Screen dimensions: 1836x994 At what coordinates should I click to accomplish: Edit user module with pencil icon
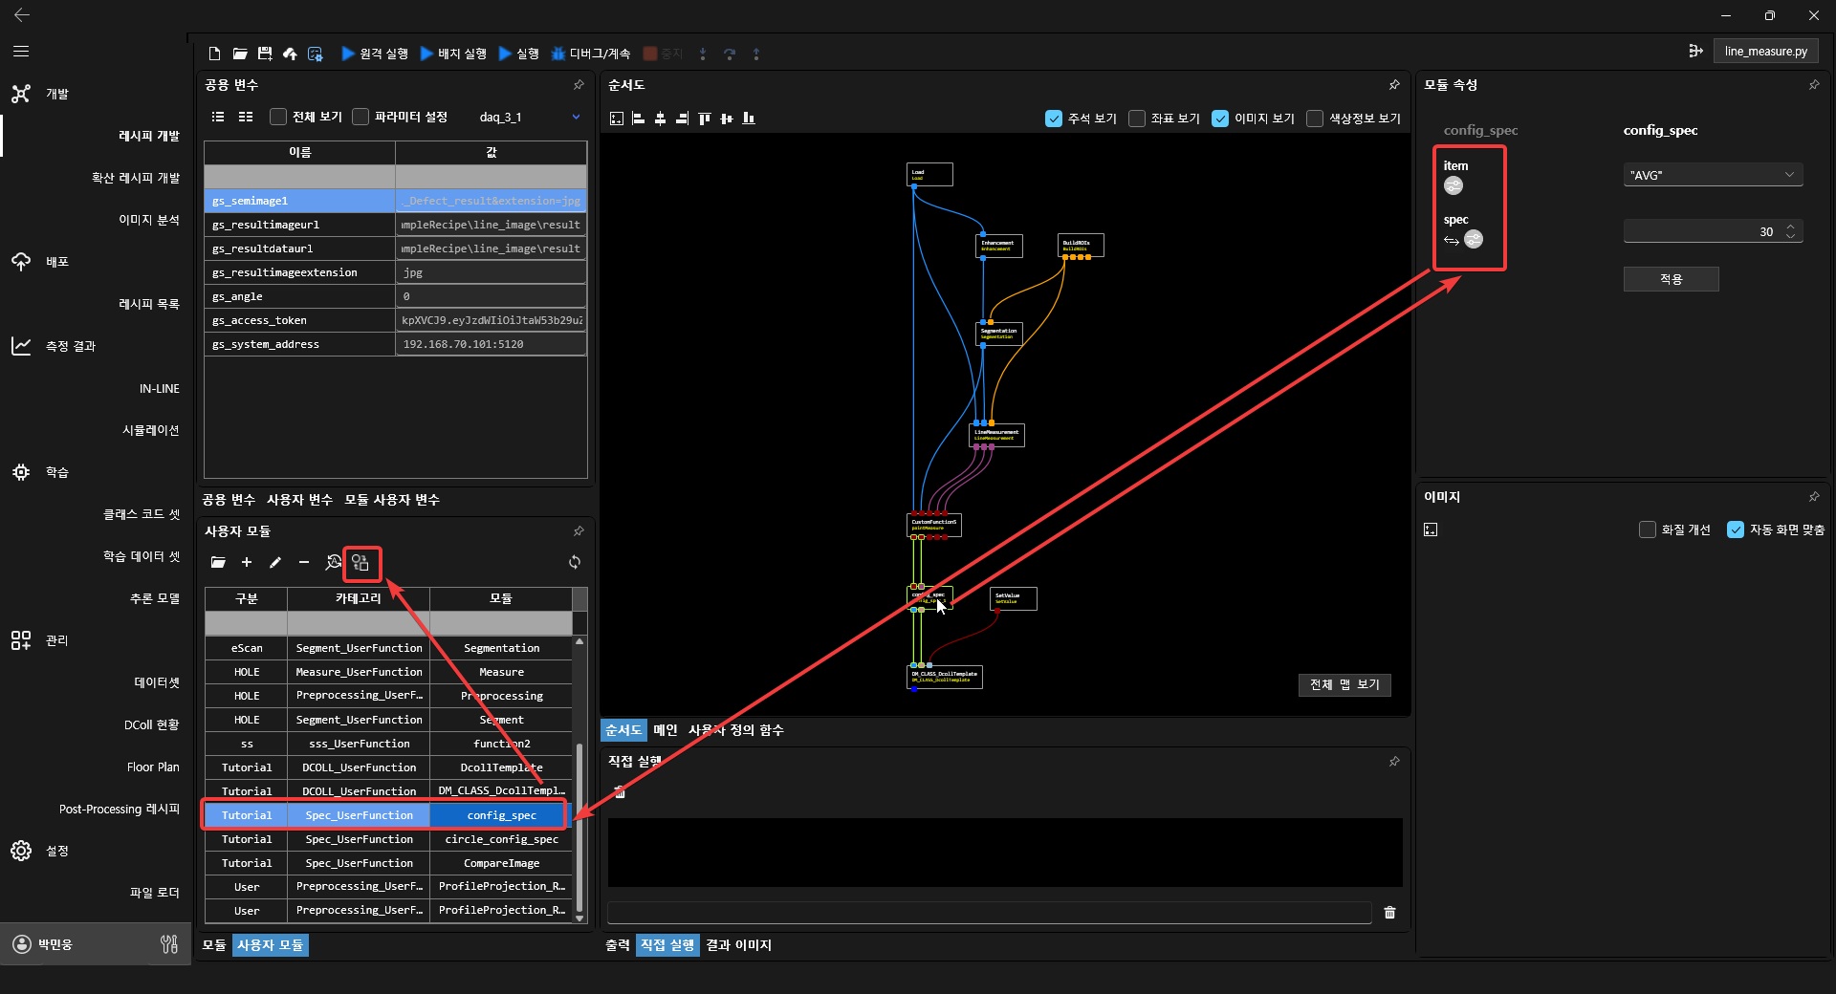point(275,562)
